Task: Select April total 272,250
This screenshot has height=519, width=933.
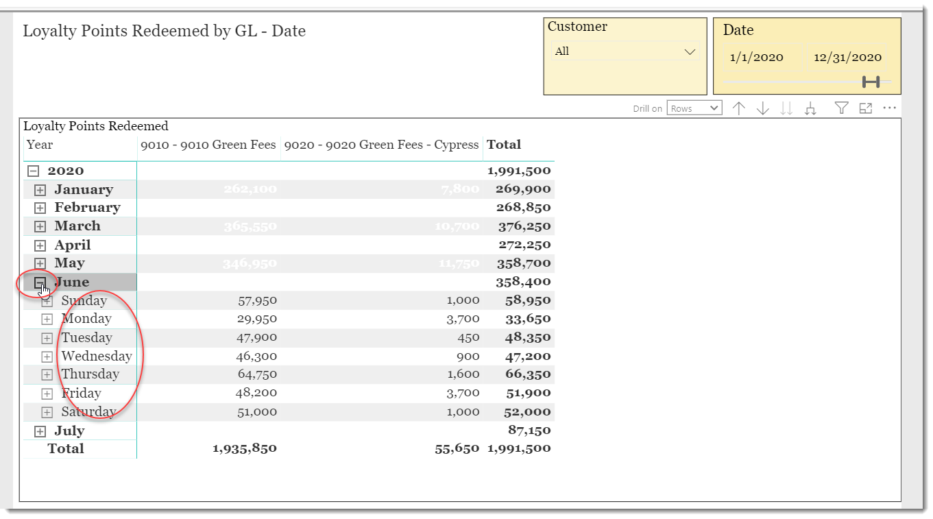Action: (x=523, y=245)
